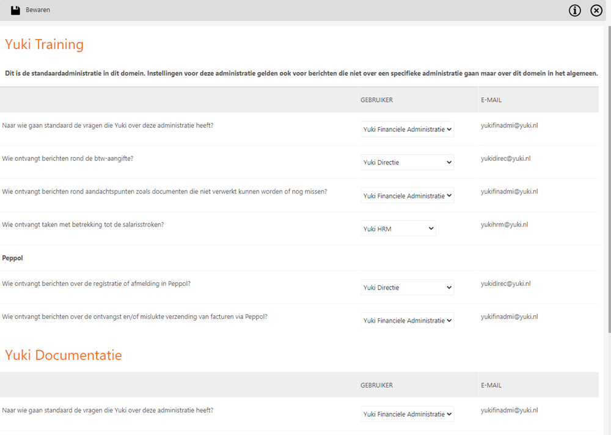Click the Peppol section label
The width and height of the screenshot is (611, 435).
[x=12, y=258]
